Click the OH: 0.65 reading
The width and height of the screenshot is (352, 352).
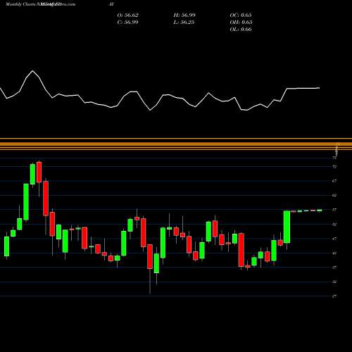pos(241,23)
